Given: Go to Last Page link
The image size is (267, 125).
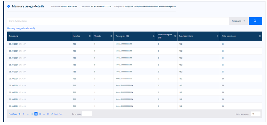Looking at the screenshot, I should click(x=59, y=114).
